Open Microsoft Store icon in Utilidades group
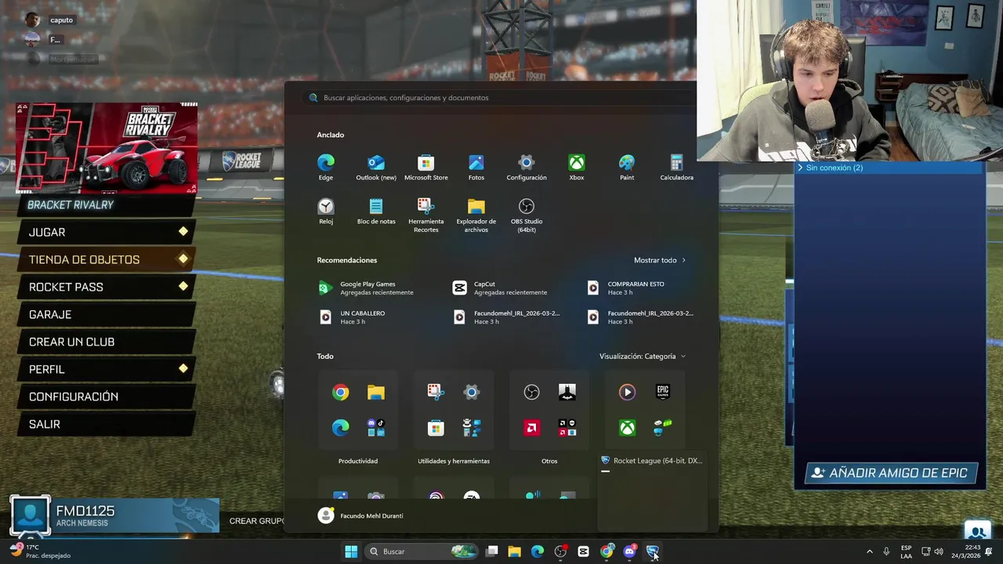 (436, 428)
